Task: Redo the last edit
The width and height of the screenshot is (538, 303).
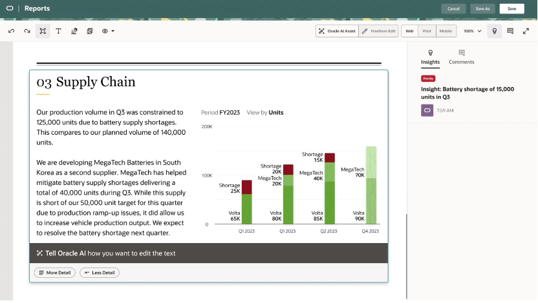Action: point(27,31)
